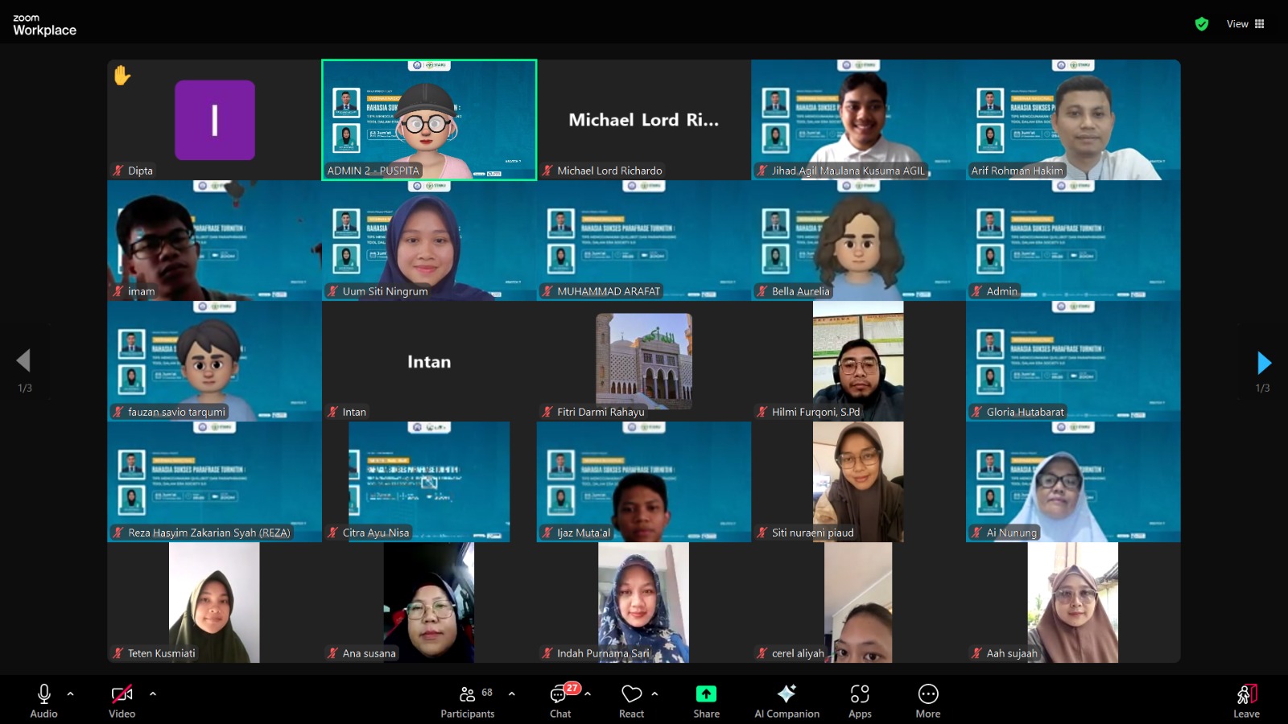The width and height of the screenshot is (1288, 724).
Task: Expand audio settings chevron next to Audio
Action: (x=71, y=693)
